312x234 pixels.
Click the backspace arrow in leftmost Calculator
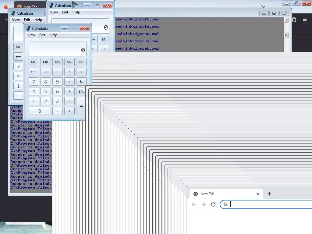coord(18,57)
